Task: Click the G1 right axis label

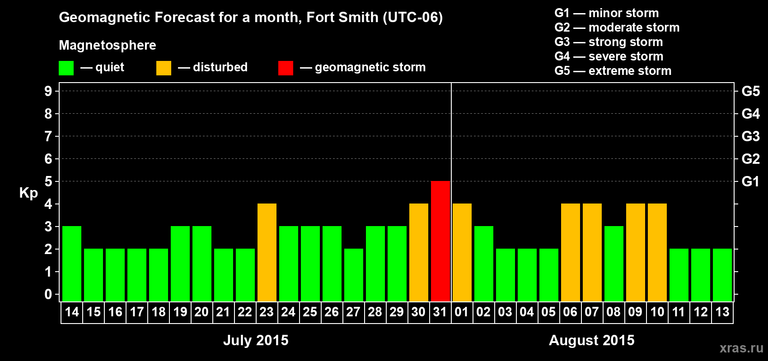Action: pyautogui.click(x=750, y=181)
